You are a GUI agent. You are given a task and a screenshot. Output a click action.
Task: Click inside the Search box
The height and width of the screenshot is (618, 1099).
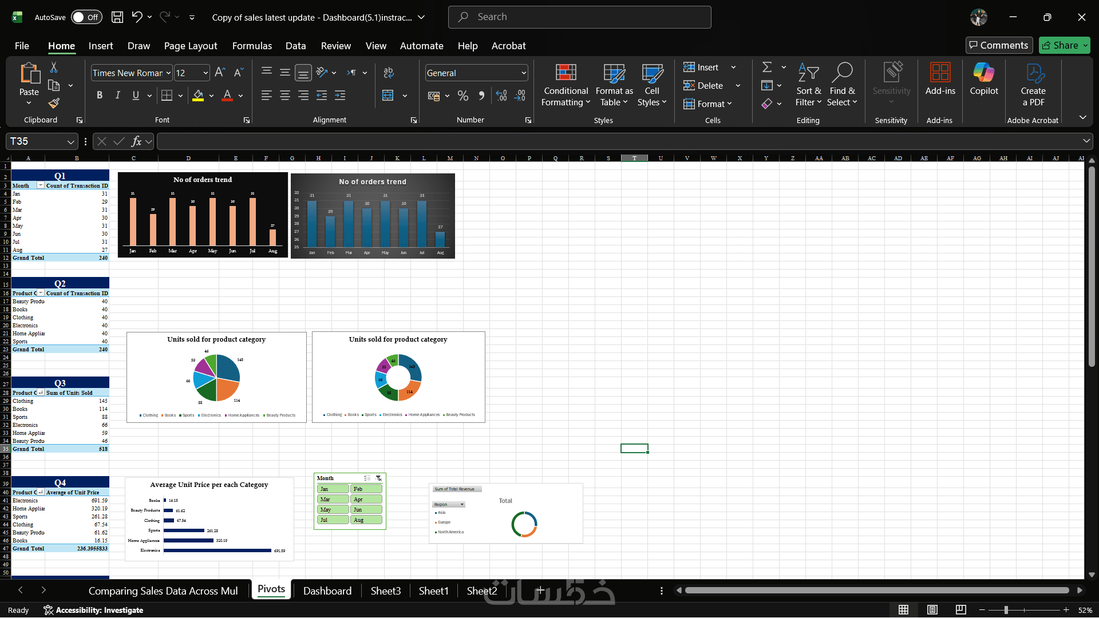579,17
